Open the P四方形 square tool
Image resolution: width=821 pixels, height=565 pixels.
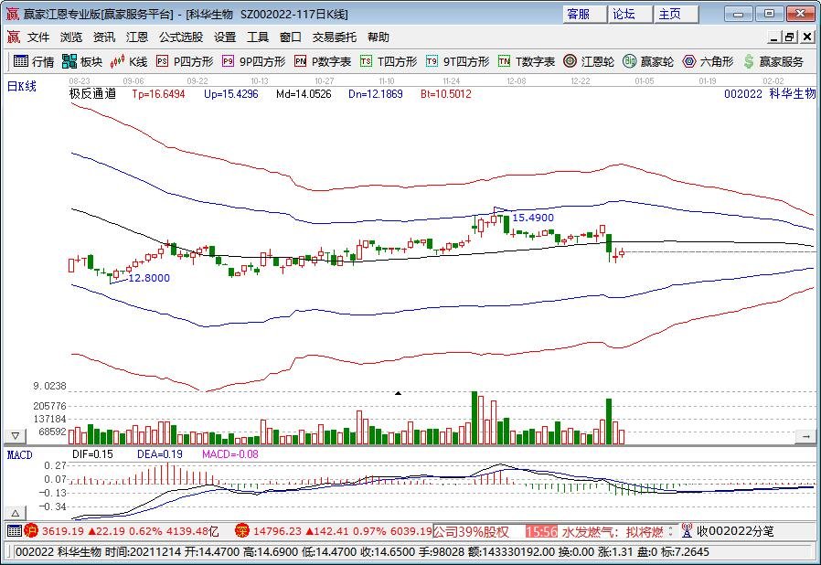coord(185,62)
